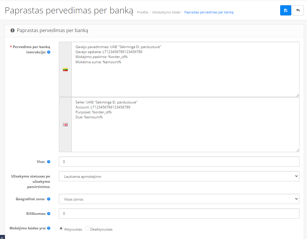Click the help icon beside Viso label
The image size is (307, 239).
pos(49,162)
